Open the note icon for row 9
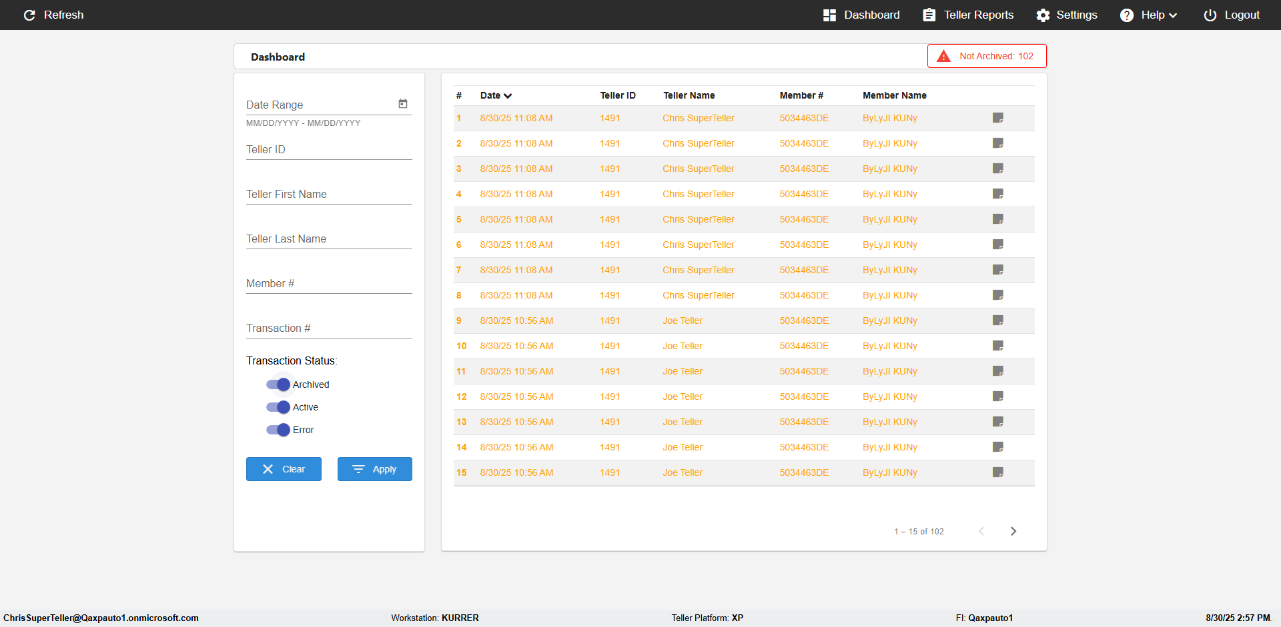1281x627 pixels. pyautogui.click(x=998, y=320)
